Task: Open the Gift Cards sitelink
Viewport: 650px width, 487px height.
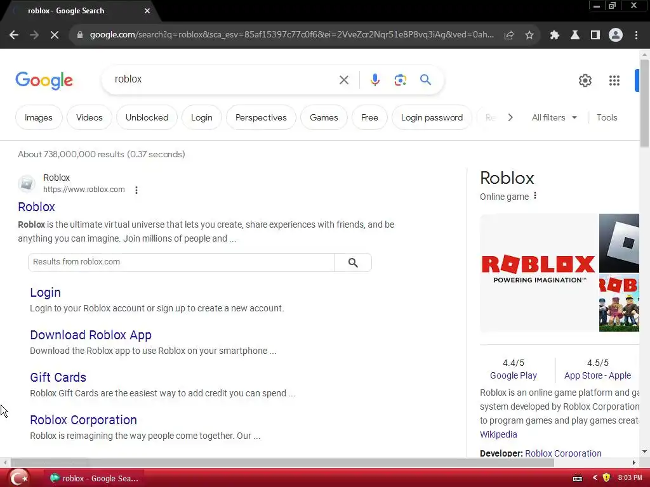Action: click(x=58, y=377)
